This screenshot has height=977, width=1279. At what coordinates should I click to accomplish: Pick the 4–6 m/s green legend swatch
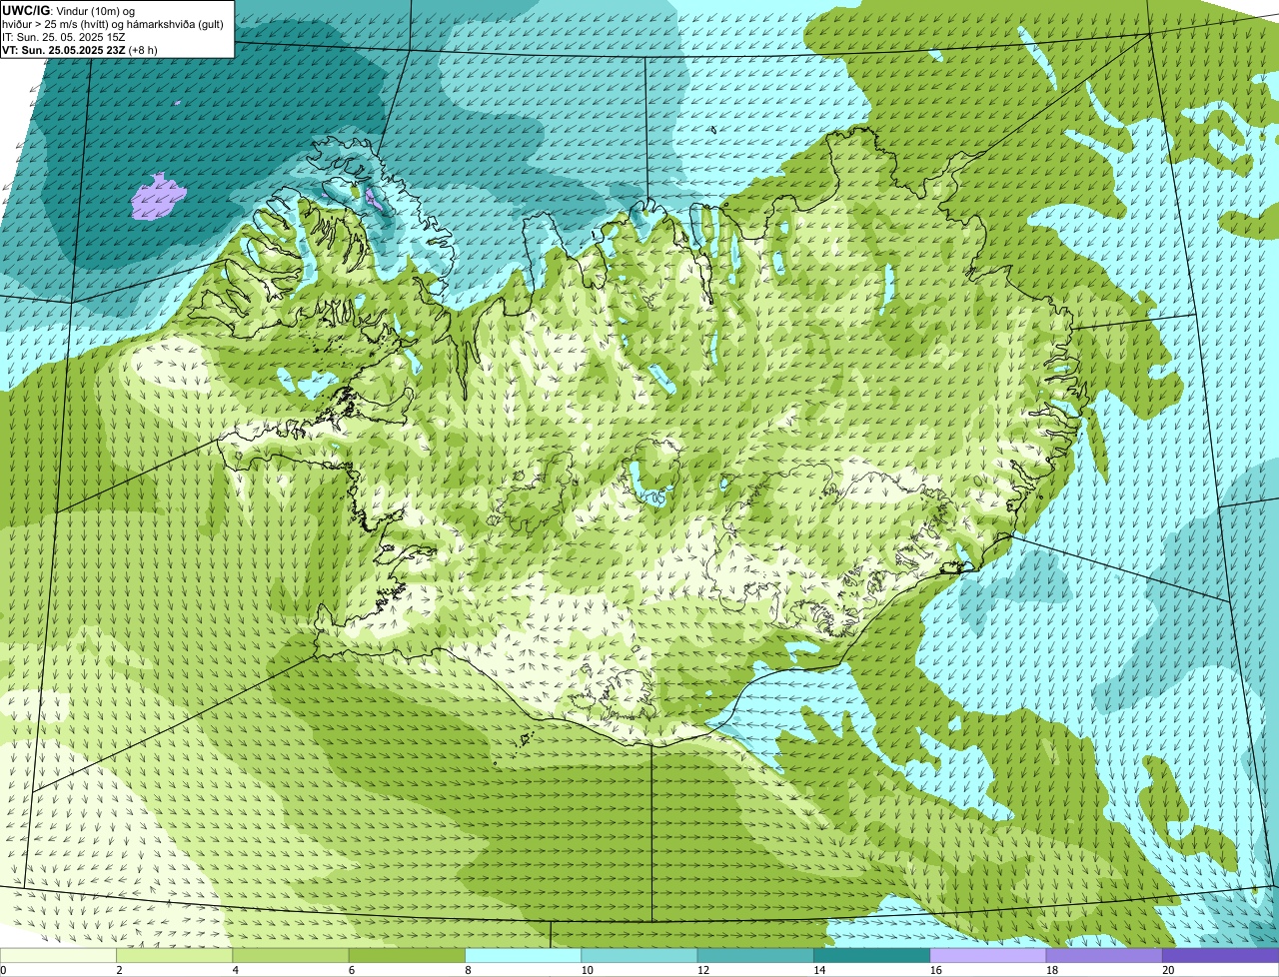coord(292,955)
